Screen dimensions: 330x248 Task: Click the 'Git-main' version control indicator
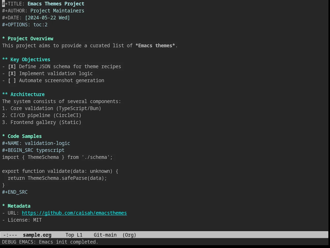pyautogui.click(x=105, y=235)
